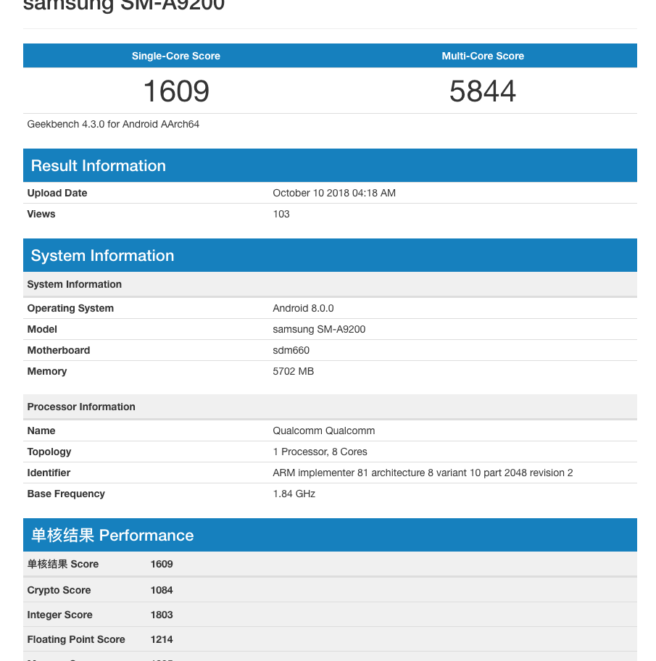Click the Processor Information subheader
The width and height of the screenshot is (656, 661).
(x=81, y=407)
